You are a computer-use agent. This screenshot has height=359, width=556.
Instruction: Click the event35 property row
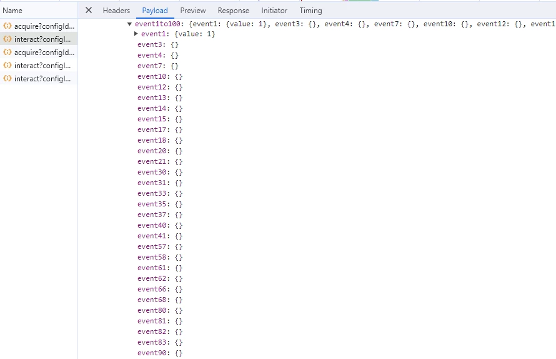(x=160, y=205)
